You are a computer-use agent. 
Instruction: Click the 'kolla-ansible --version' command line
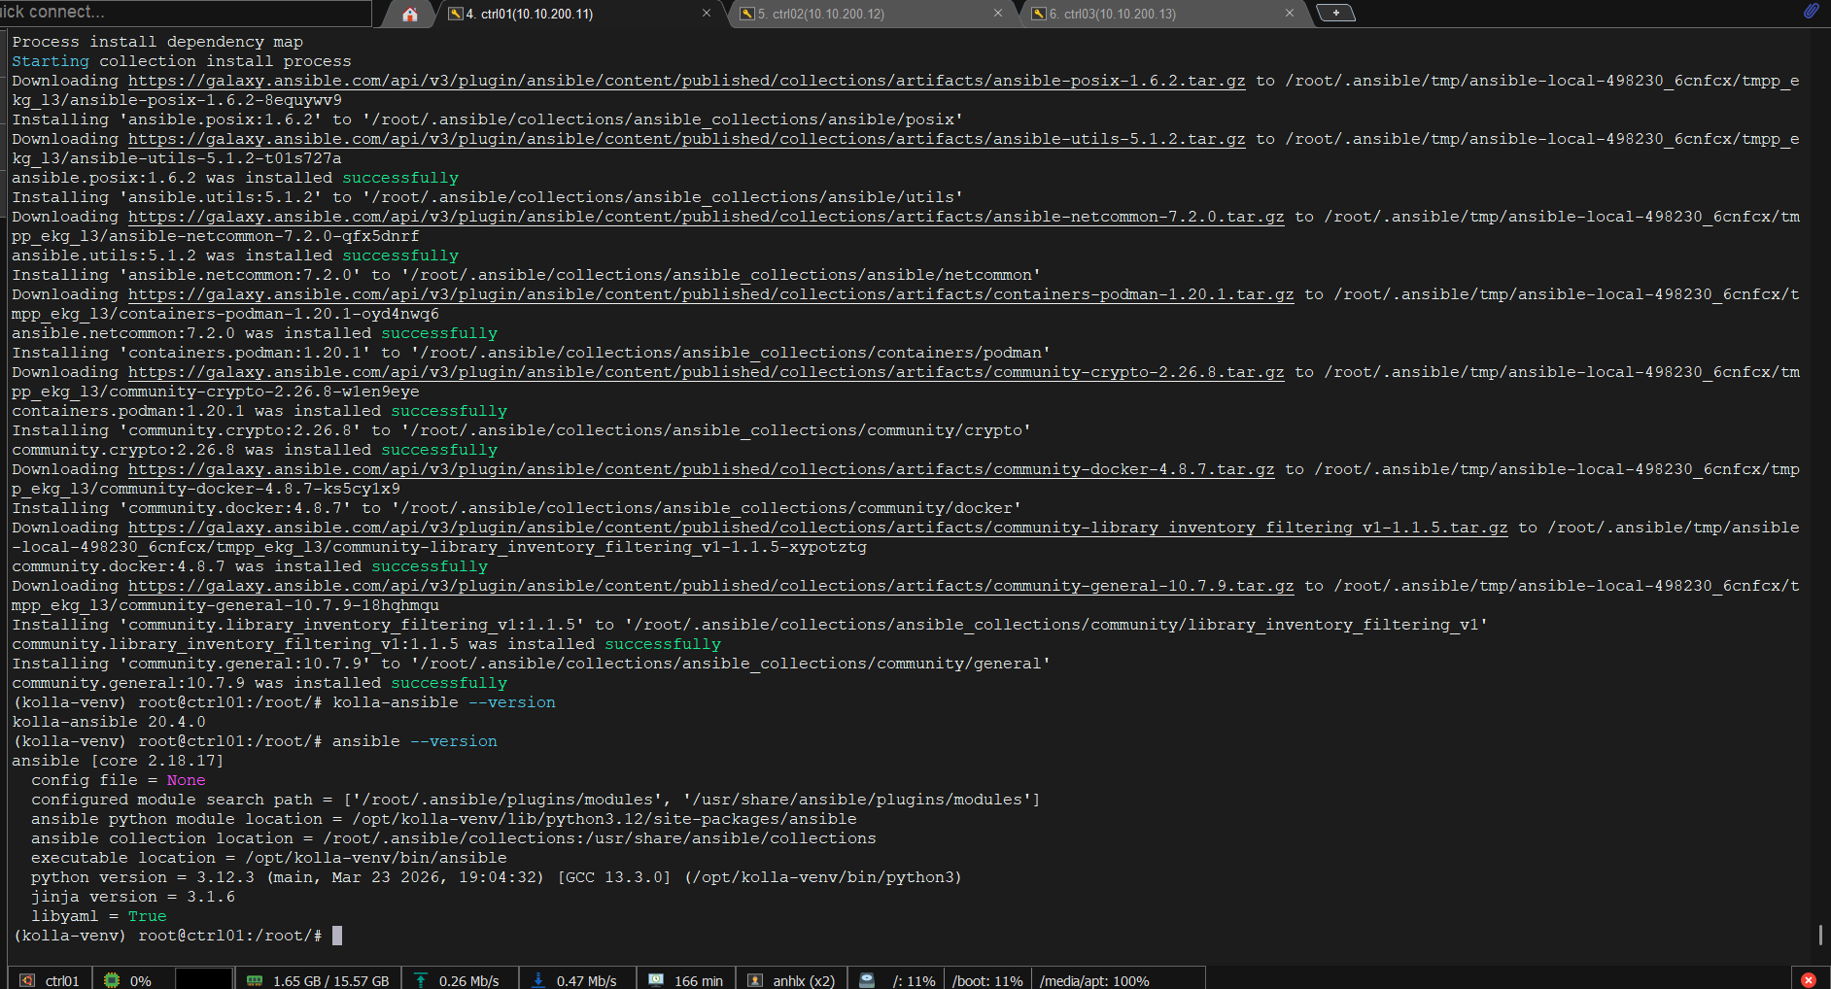284,702
